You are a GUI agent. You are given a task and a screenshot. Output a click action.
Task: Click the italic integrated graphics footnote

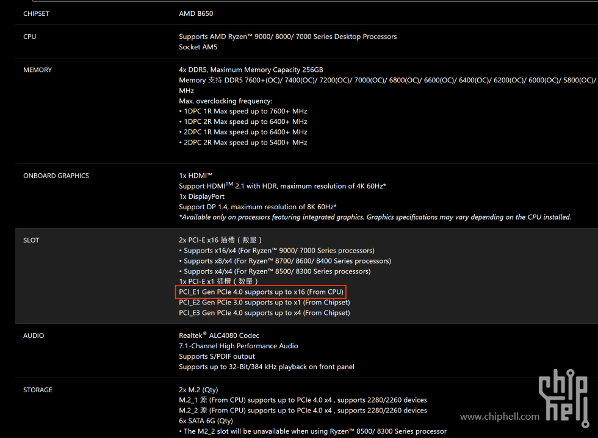tap(375, 217)
